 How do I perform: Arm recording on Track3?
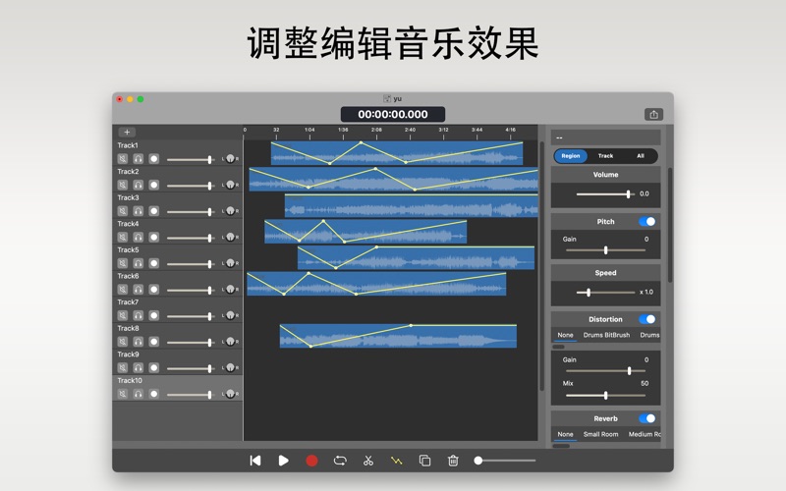pos(154,211)
